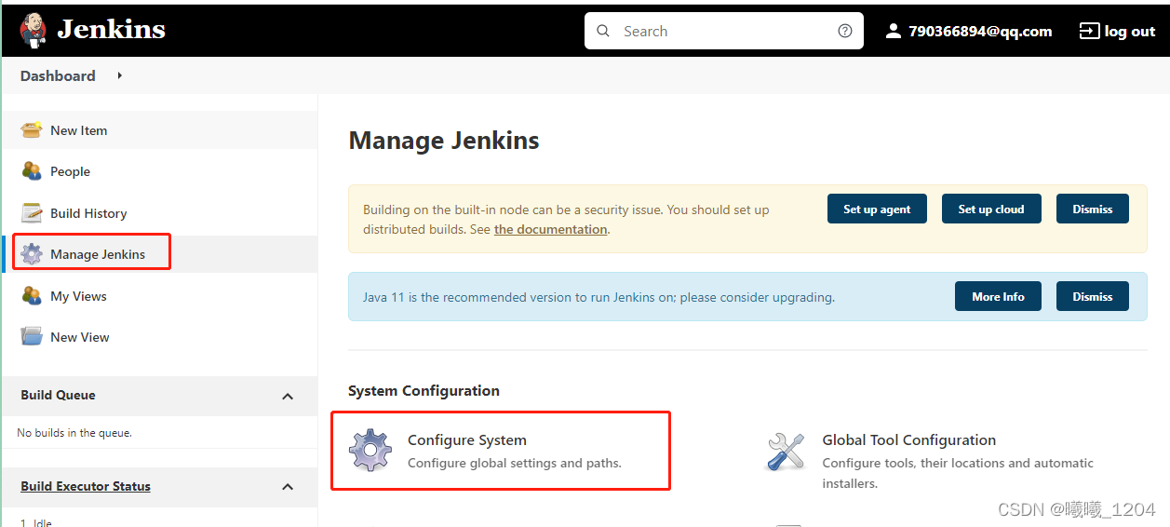
Task: Open the 790366894@qq.com user link
Action: [x=980, y=31]
